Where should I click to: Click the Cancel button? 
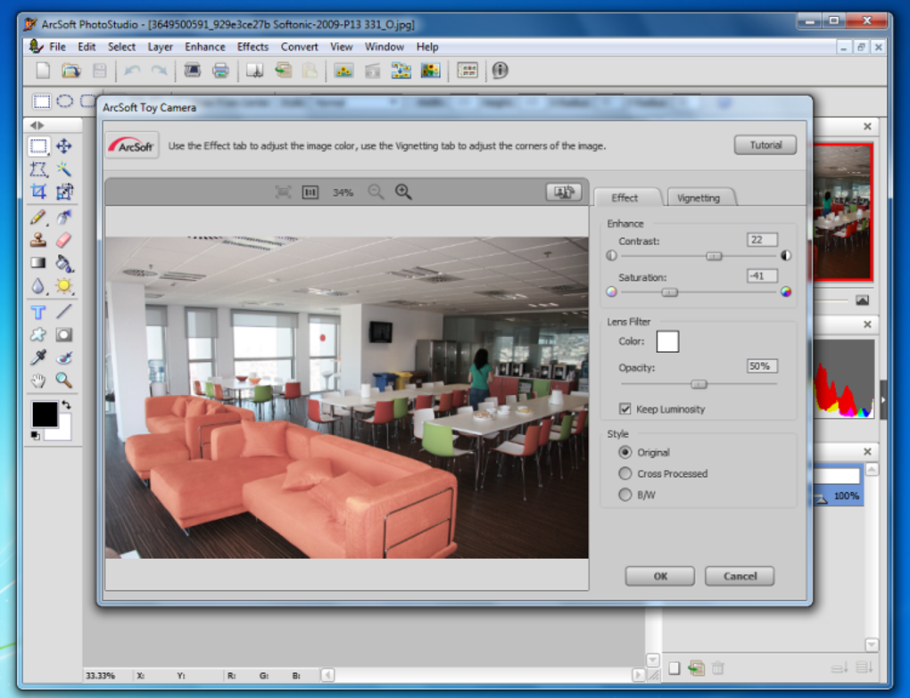click(740, 576)
